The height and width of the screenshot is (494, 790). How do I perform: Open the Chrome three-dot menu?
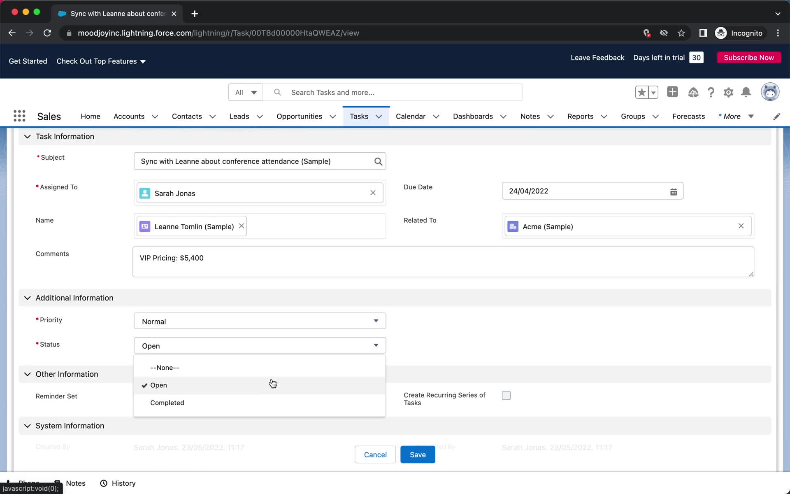[778, 33]
